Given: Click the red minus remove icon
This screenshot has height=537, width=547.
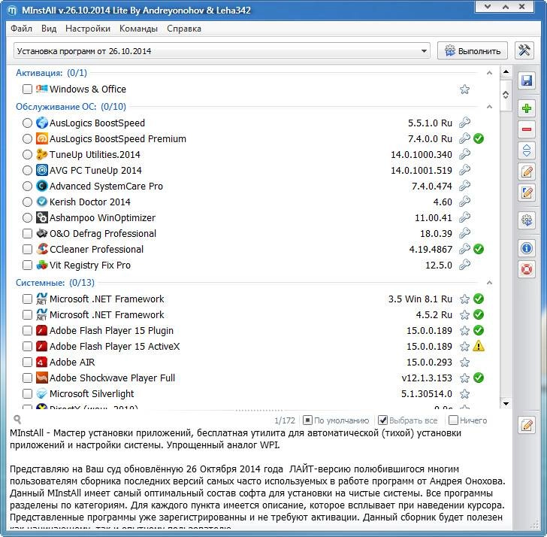Looking at the screenshot, I should (527, 129).
